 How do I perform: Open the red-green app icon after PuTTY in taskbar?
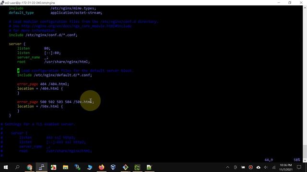pyautogui.click(x=53, y=167)
